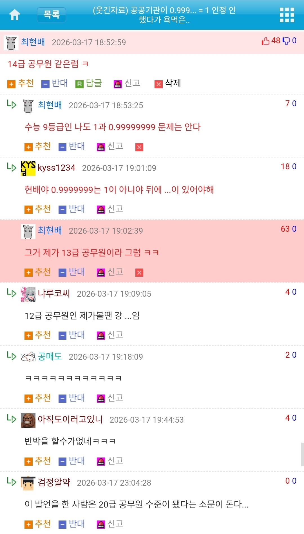304x534 pixels.
Task: Click thumbs-up icon next to 48
Action: [265, 41]
